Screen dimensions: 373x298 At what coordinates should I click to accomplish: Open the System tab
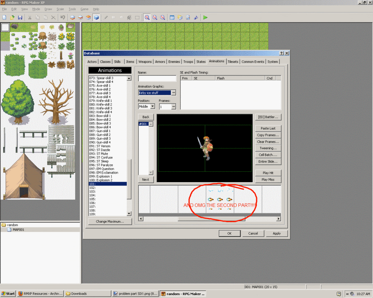272,62
